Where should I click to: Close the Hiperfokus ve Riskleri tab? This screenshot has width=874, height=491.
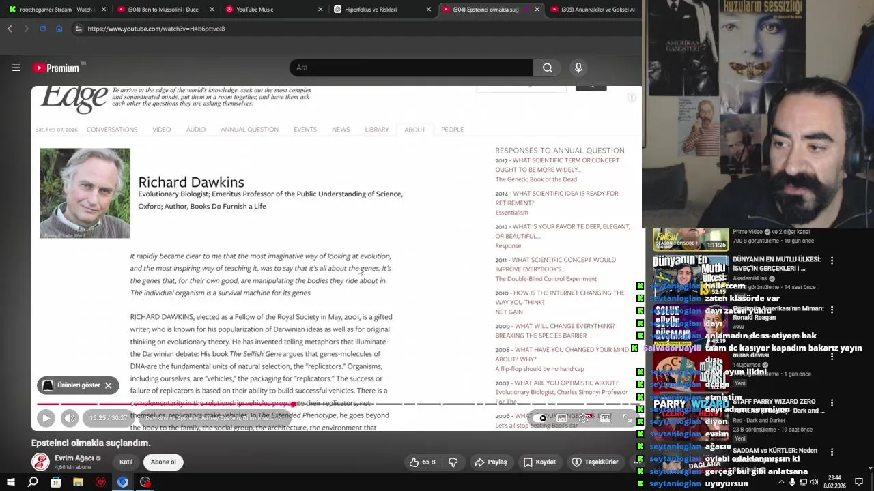point(429,10)
